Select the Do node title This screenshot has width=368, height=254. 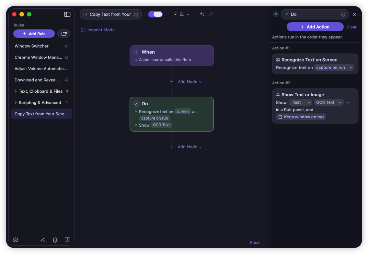pyautogui.click(x=144, y=104)
